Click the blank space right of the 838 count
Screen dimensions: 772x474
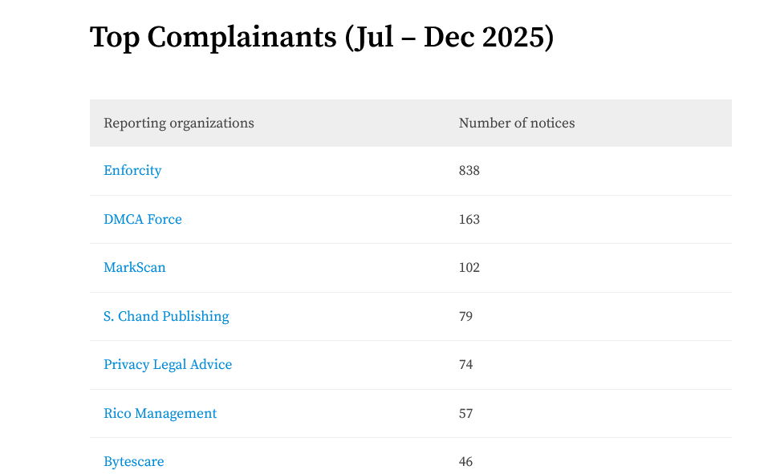(x=610, y=171)
